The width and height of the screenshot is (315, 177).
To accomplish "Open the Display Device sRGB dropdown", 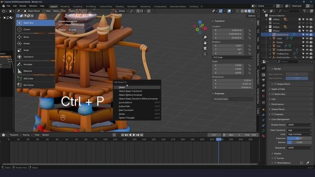I will point(299,125).
